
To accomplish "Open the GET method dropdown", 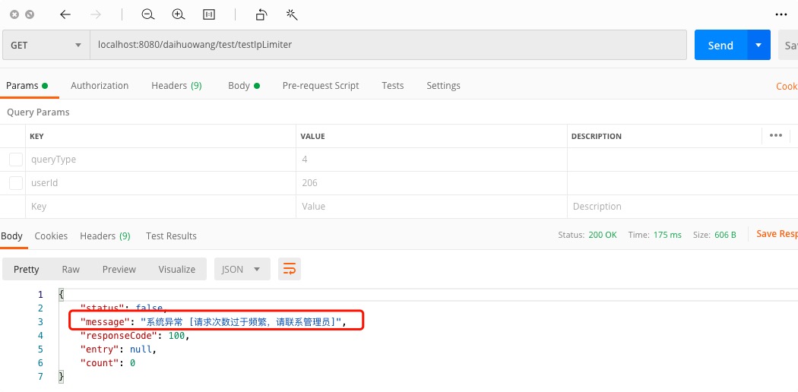I will click(46, 45).
